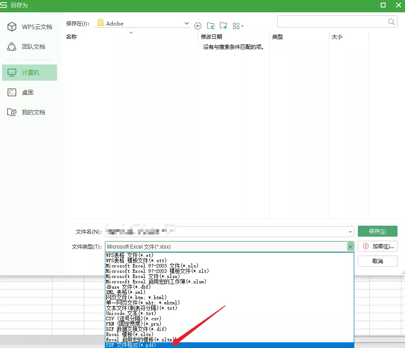Click the go up one folder icon
Screen dimensions: 405x348
tap(211, 26)
